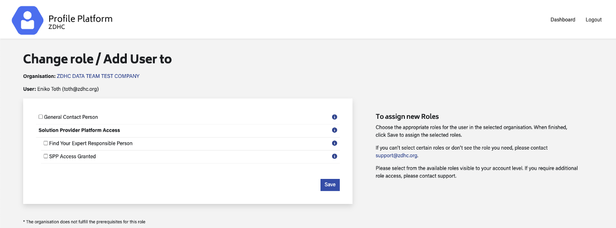616x228 pixels.
Task: View info for Find Your Expert Responsible Person
Action: (x=335, y=143)
